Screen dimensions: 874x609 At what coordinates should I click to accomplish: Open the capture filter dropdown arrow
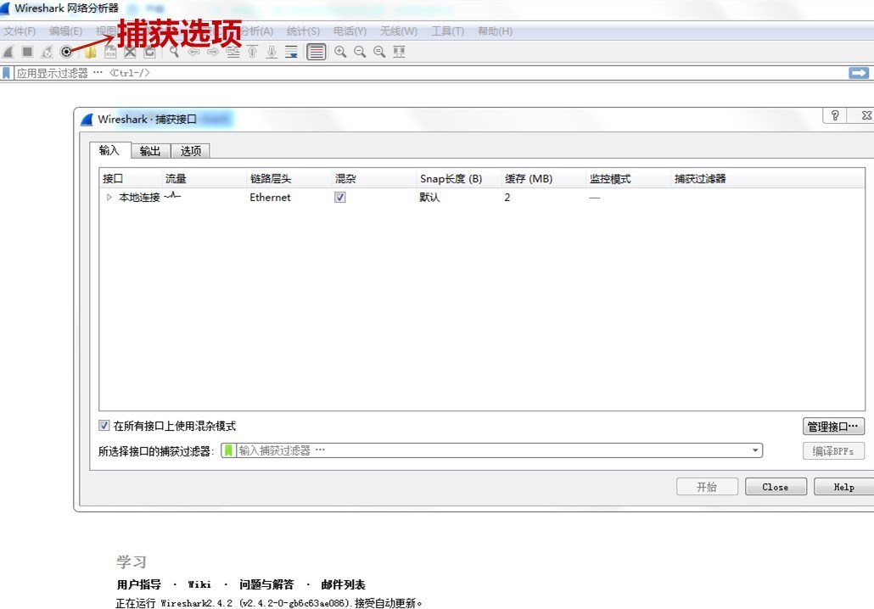(755, 450)
